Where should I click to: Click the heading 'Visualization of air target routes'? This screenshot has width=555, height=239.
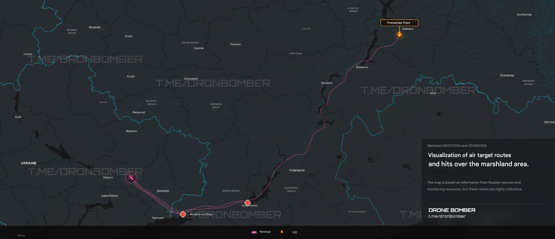[470, 155]
